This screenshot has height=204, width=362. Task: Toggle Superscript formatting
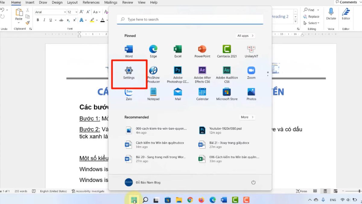pyautogui.click(x=75, y=20)
